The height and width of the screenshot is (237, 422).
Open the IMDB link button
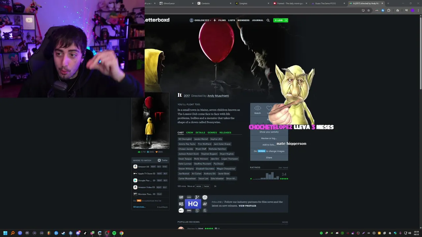(x=198, y=186)
